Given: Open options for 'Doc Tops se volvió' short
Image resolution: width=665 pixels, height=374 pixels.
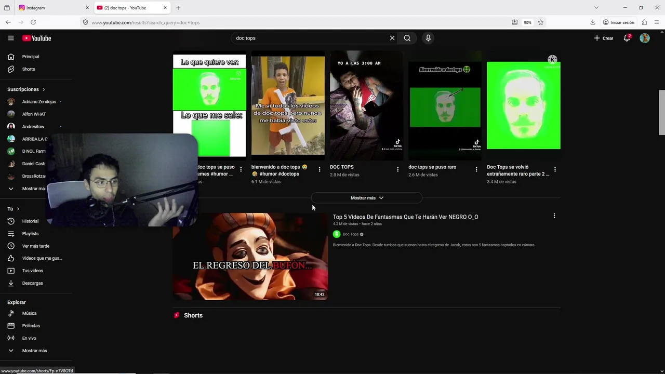Looking at the screenshot, I should pos(555,169).
